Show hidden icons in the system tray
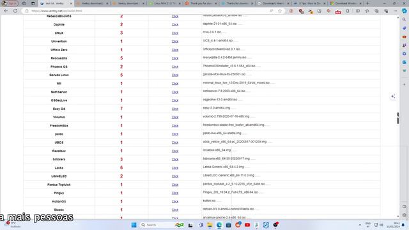 (360, 225)
